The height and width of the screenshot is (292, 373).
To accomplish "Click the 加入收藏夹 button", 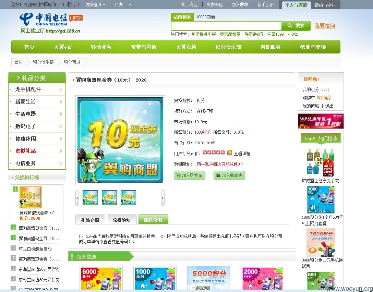I will [229, 175].
